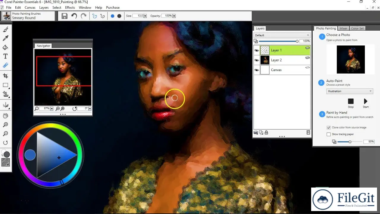
Task: Open the paper texture selector
Action: pyautogui.click(x=6, y=162)
